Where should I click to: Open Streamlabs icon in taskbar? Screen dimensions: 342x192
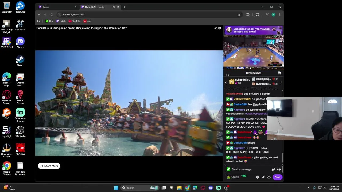(x=219, y=188)
